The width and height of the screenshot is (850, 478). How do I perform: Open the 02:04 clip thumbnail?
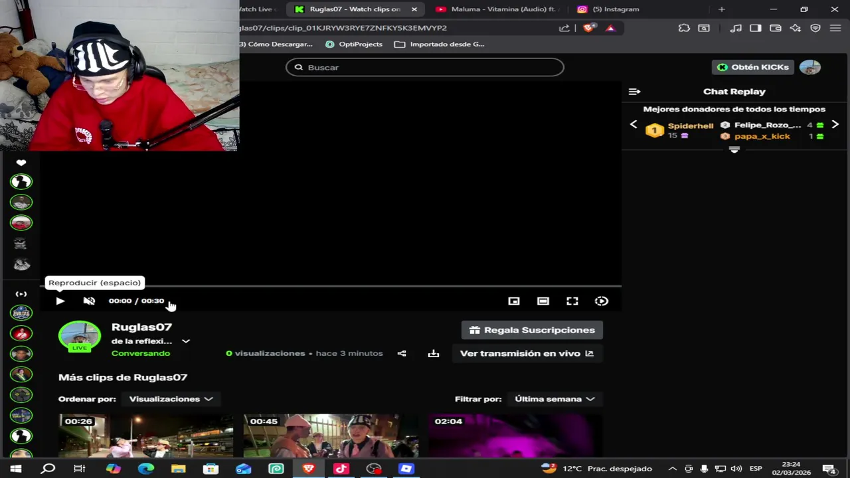[x=515, y=436]
